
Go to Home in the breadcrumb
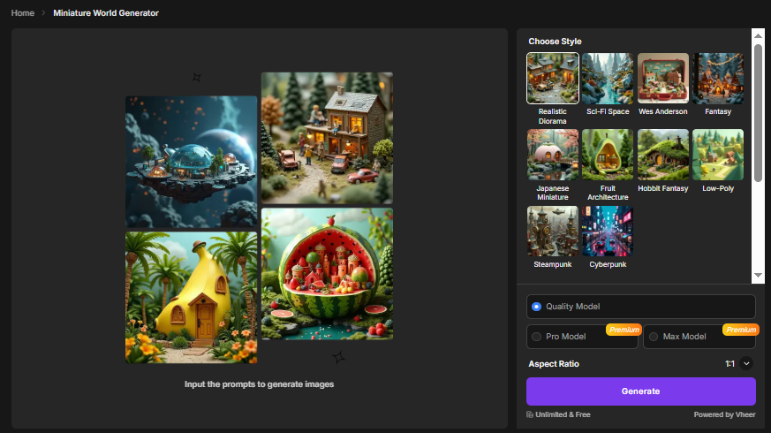23,13
